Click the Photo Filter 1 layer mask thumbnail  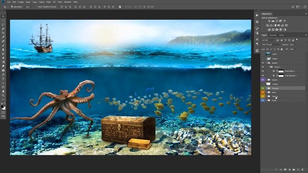pos(281,71)
